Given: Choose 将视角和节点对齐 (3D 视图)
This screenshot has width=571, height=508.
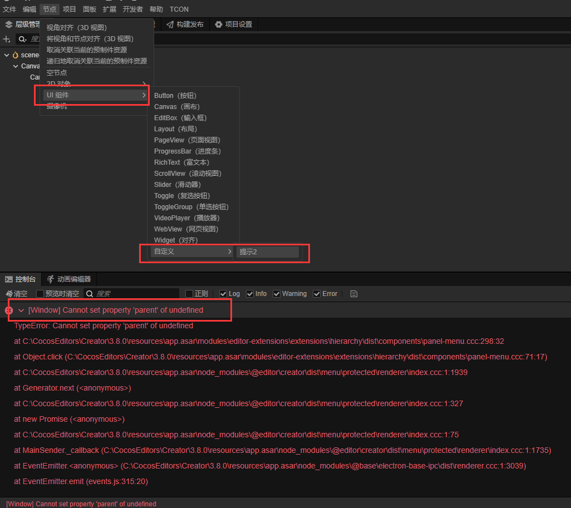Looking at the screenshot, I should (x=90, y=38).
